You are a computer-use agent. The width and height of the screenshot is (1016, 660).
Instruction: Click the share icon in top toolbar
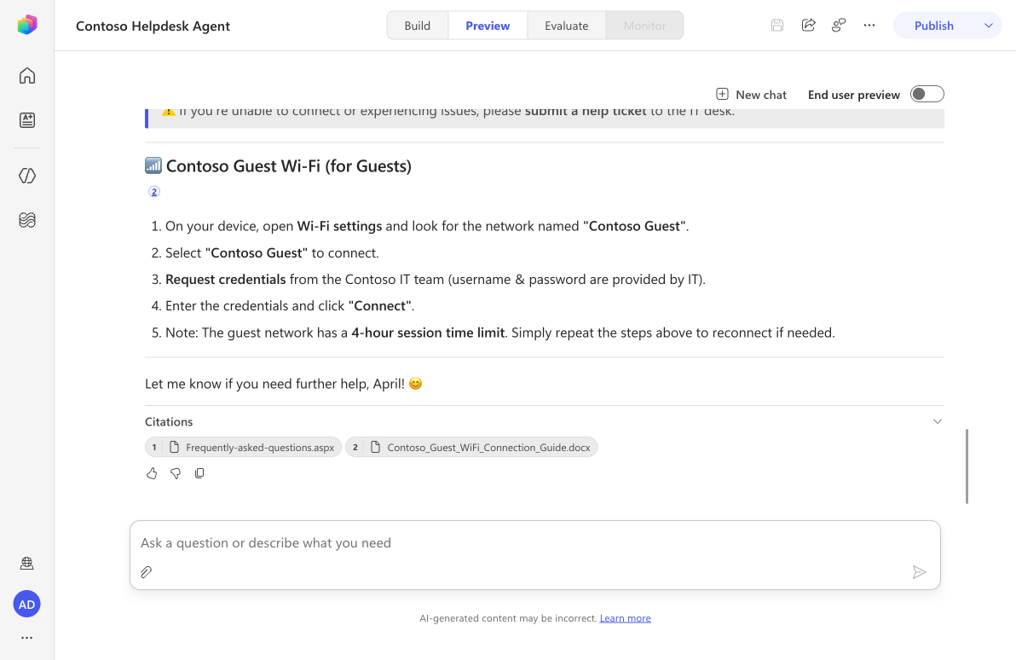pyautogui.click(x=808, y=26)
